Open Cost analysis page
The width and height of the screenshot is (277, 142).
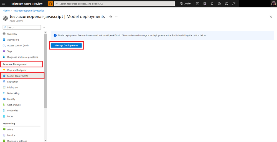(x=14, y=105)
